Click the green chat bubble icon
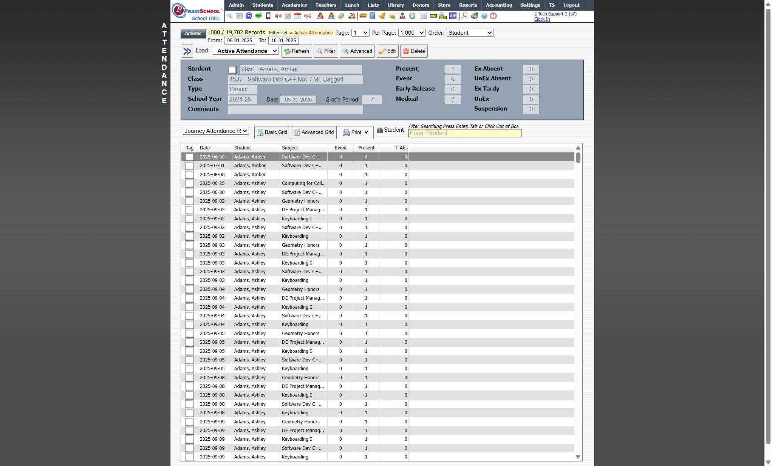 (x=258, y=16)
